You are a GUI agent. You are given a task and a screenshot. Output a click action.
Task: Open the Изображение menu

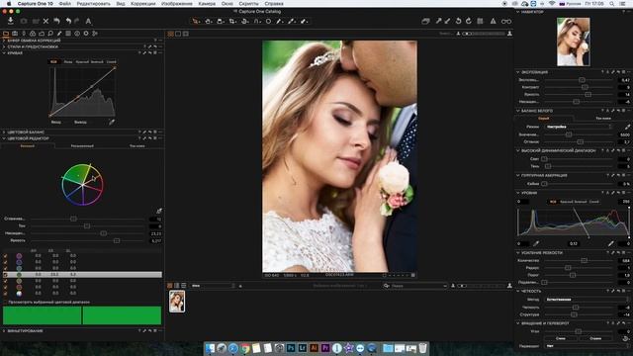point(177,3)
